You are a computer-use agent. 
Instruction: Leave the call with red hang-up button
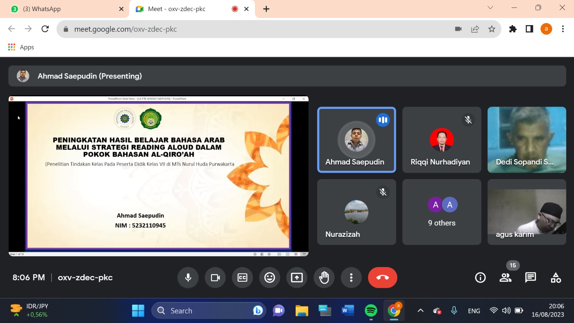coord(382,277)
